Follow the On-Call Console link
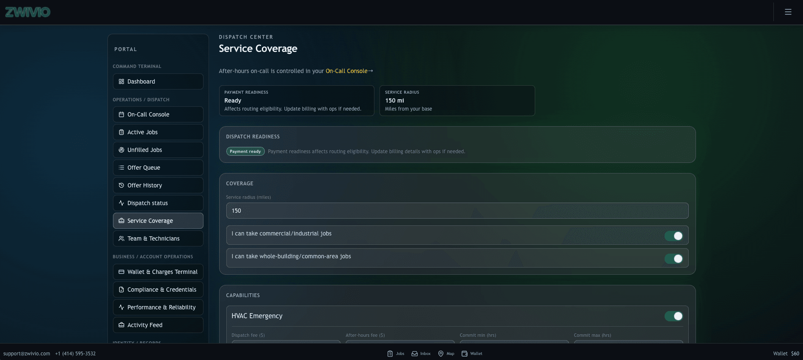Viewport: 803px width, 360px height. point(346,71)
